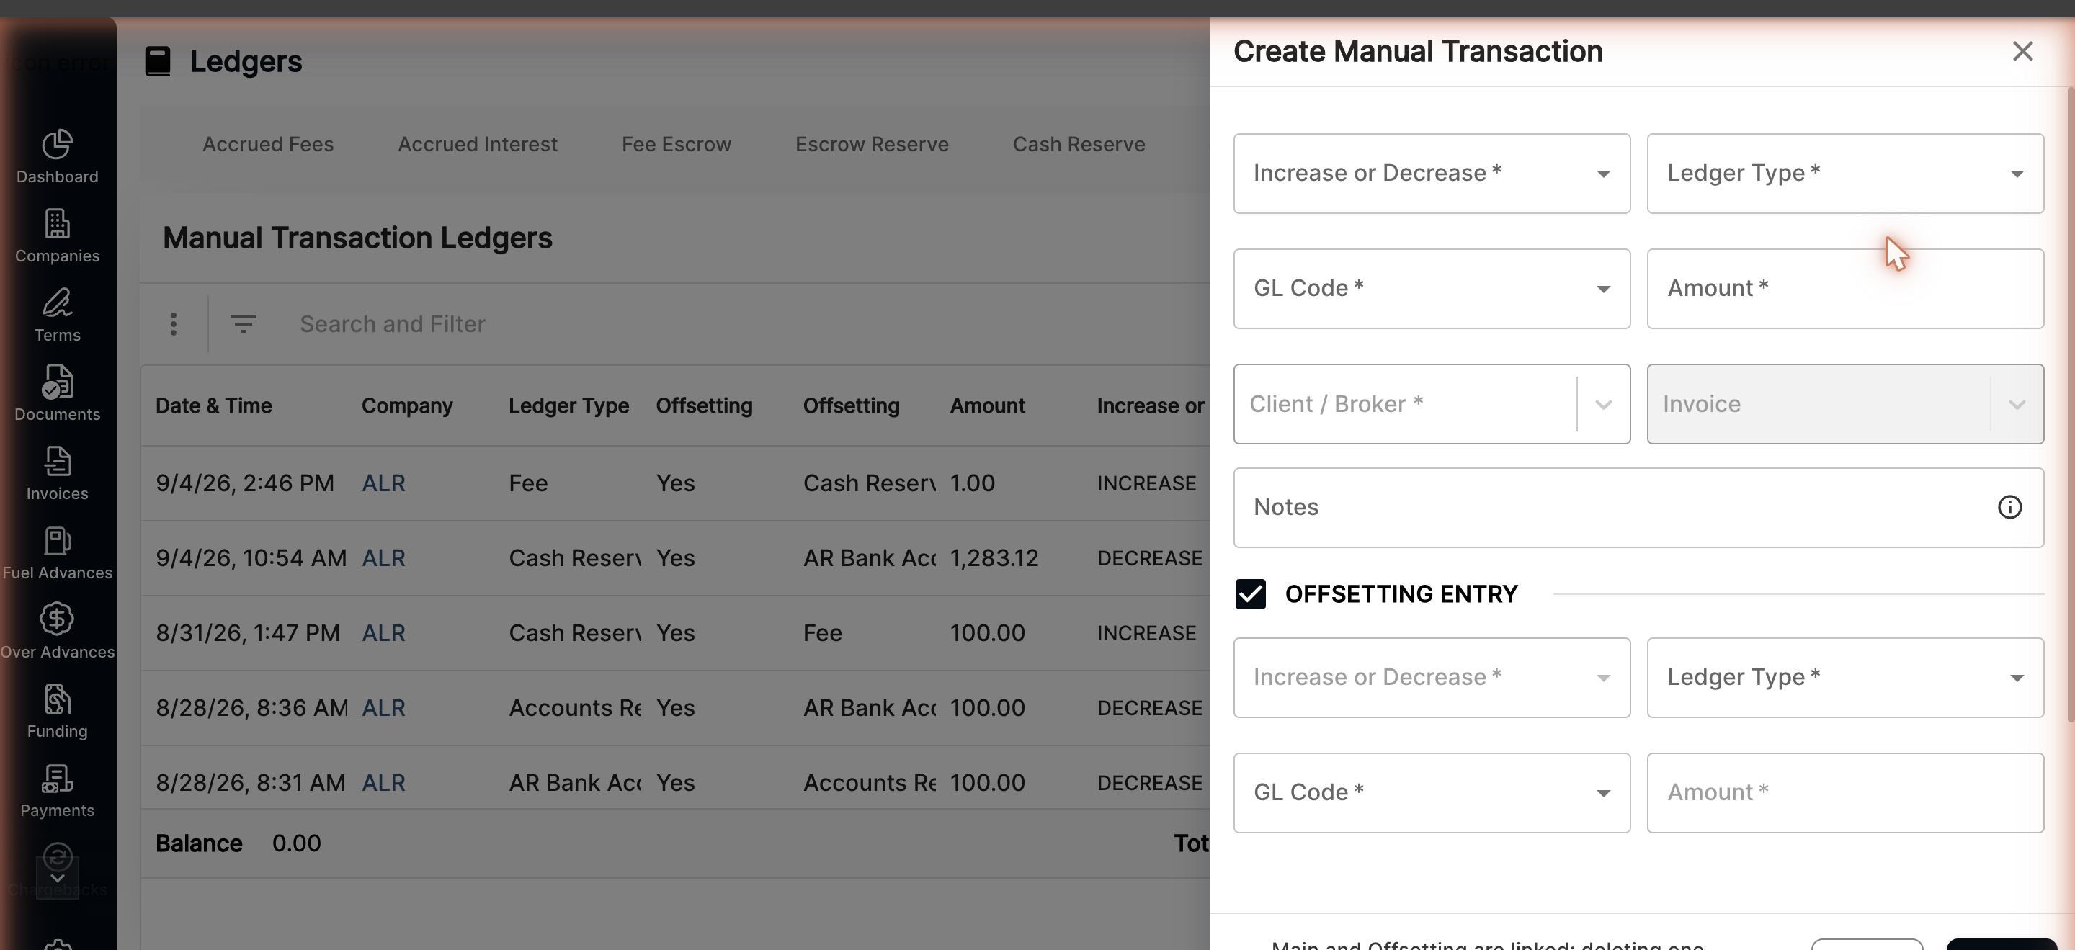The image size is (2075, 950).
Task: Switch to the Accrued Interest tab
Action: [x=477, y=144]
